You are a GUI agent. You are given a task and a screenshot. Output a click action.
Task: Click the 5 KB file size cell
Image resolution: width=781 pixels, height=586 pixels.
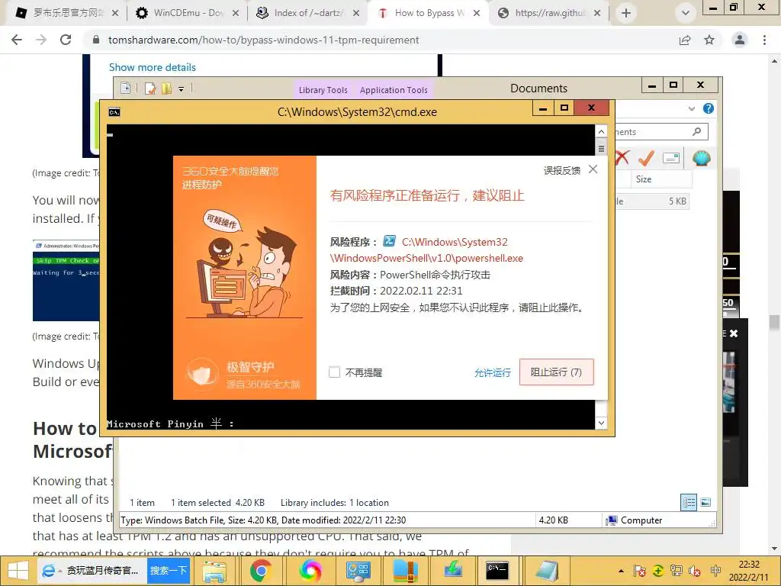(677, 201)
